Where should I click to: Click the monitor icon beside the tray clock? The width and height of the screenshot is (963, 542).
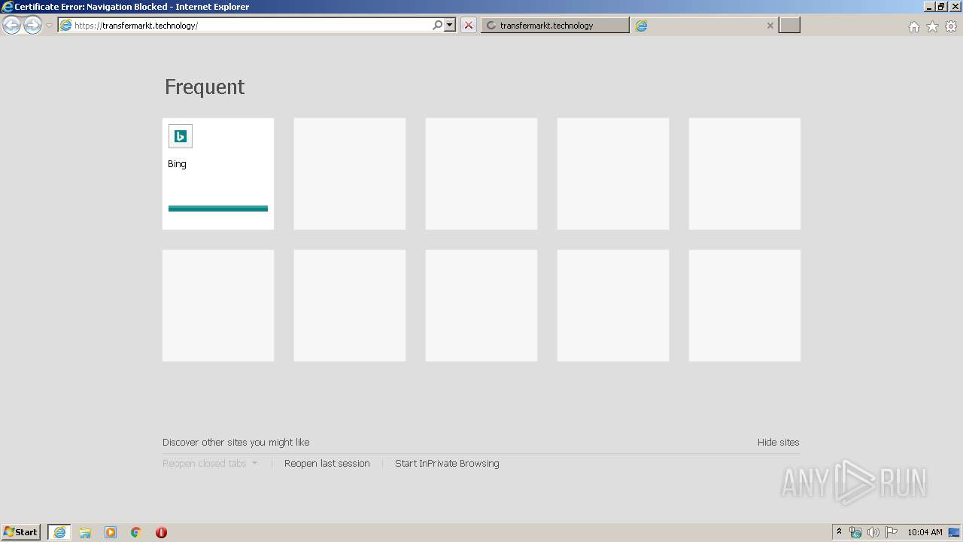tap(954, 532)
